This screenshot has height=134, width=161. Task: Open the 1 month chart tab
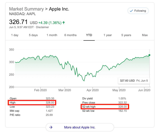(52, 35)
